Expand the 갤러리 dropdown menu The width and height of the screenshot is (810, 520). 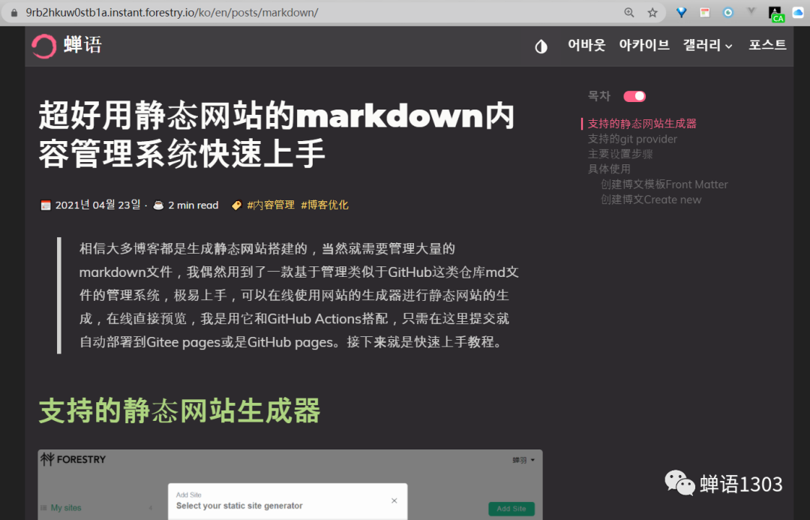pyautogui.click(x=708, y=46)
